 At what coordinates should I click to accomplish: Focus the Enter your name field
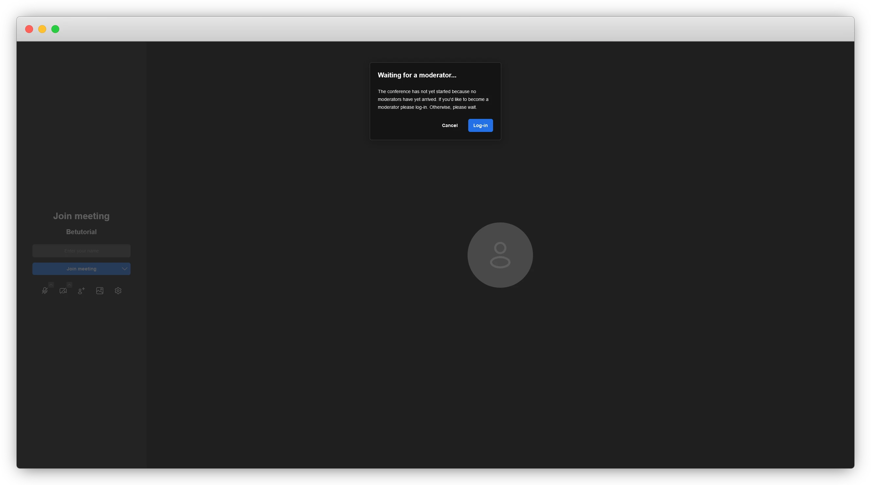[x=81, y=251]
